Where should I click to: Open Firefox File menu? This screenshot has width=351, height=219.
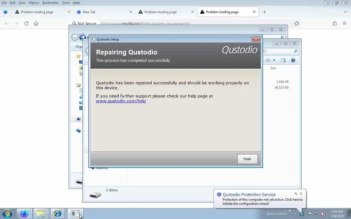[4, 3]
